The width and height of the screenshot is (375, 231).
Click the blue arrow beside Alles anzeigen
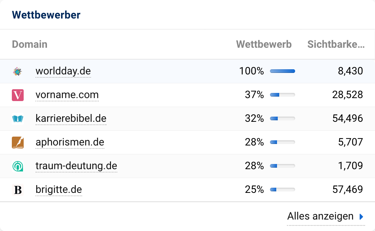tap(362, 217)
